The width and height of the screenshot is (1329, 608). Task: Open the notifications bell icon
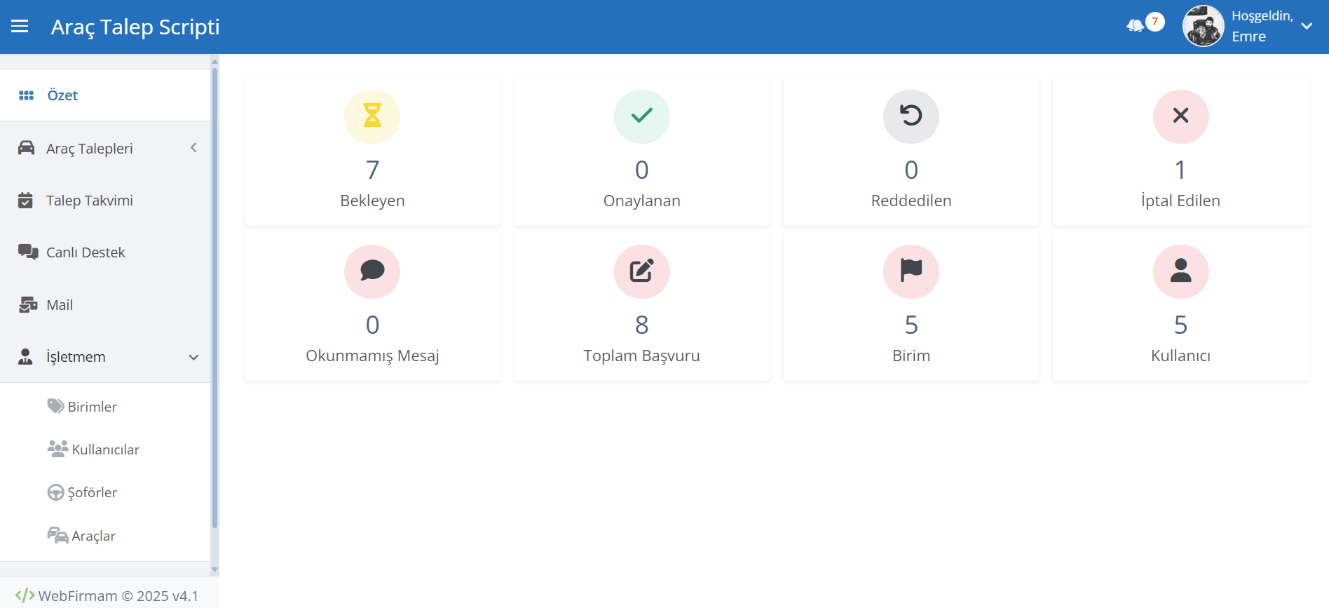tap(1136, 26)
